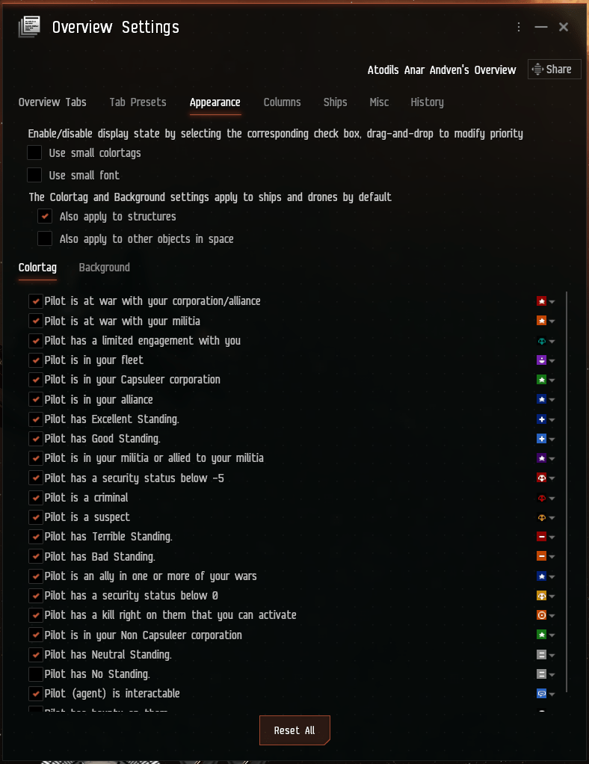Click the criminal red skull colortag icon
Image resolution: width=589 pixels, height=764 pixels.
[540, 497]
